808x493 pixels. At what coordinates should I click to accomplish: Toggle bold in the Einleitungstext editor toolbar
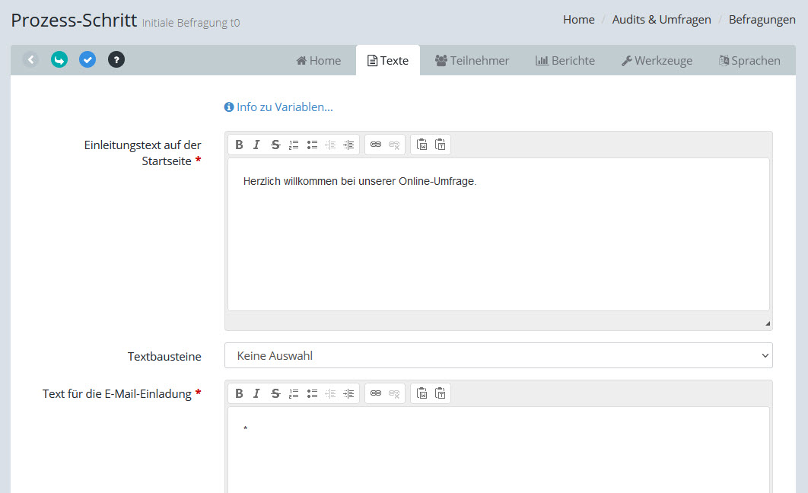point(239,145)
